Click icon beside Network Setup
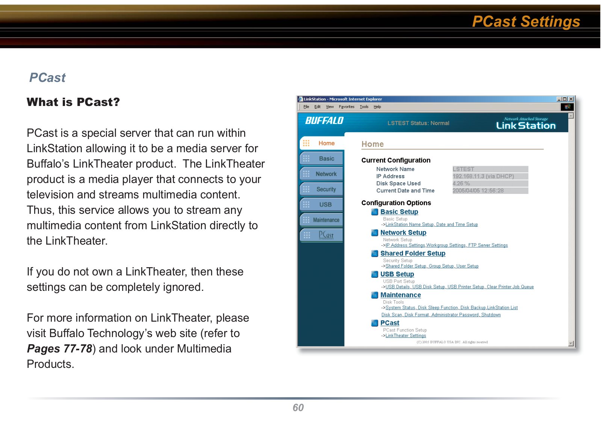 [x=374, y=233]
